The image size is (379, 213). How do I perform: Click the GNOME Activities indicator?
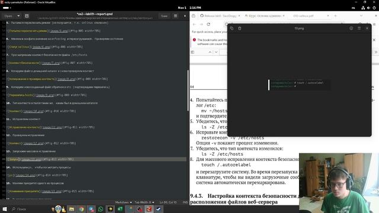[x=7, y=8]
